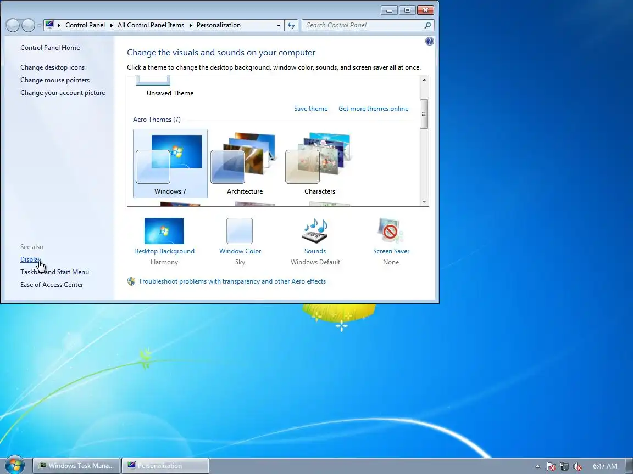Screen dimensions: 633x474
Task: Click the Control Panel icon in address bar
Action: tap(49, 25)
